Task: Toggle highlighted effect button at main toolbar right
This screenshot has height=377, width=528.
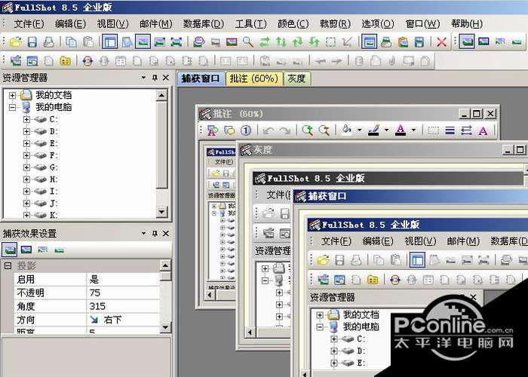Action: 467,41
